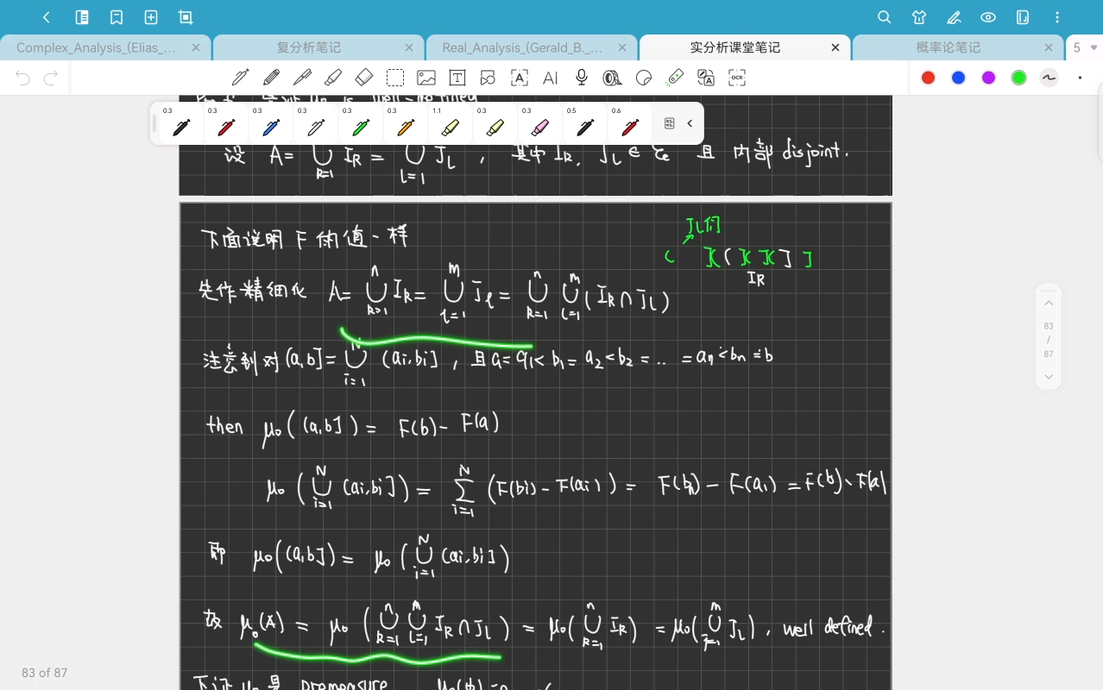Open the shapes tool
The height and width of the screenshot is (690, 1103).
click(x=488, y=78)
